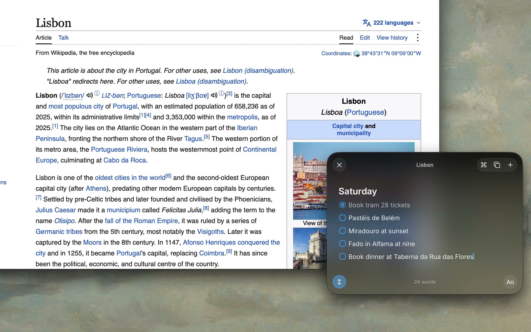Screen dimensions: 531x332
Task: Open the Moors link
Action: [92, 242]
